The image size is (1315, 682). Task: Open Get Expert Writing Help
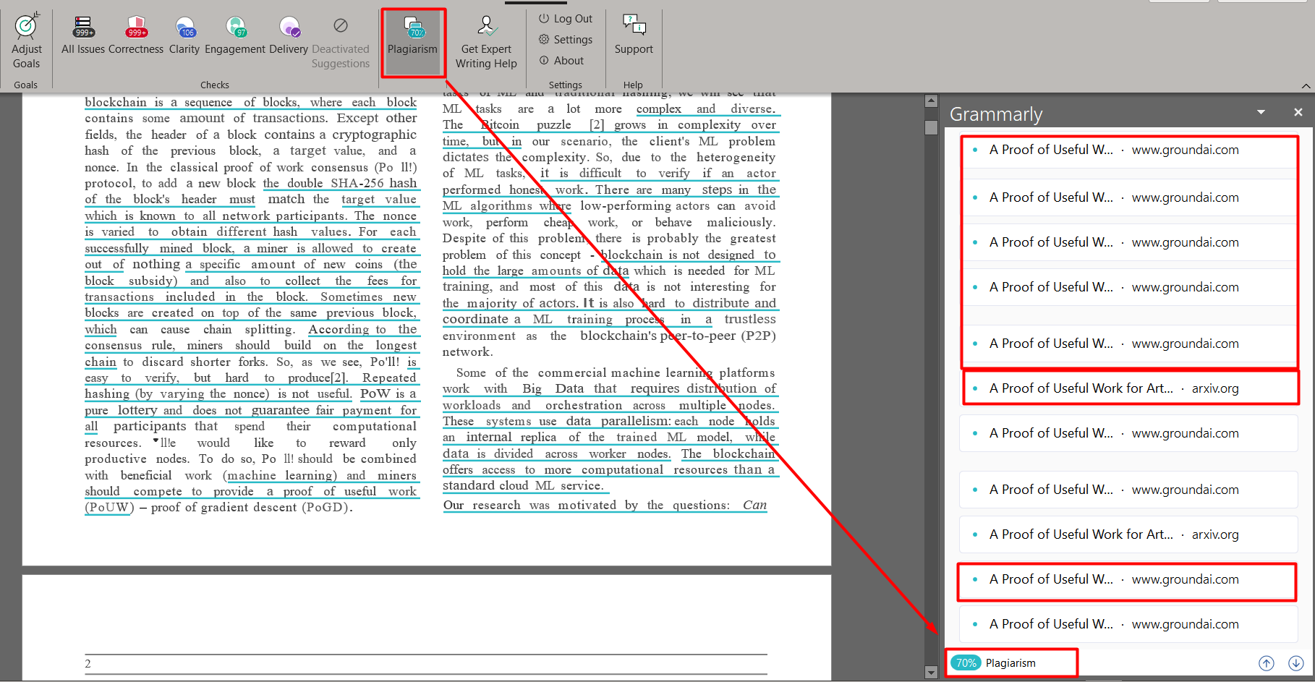pos(486,42)
